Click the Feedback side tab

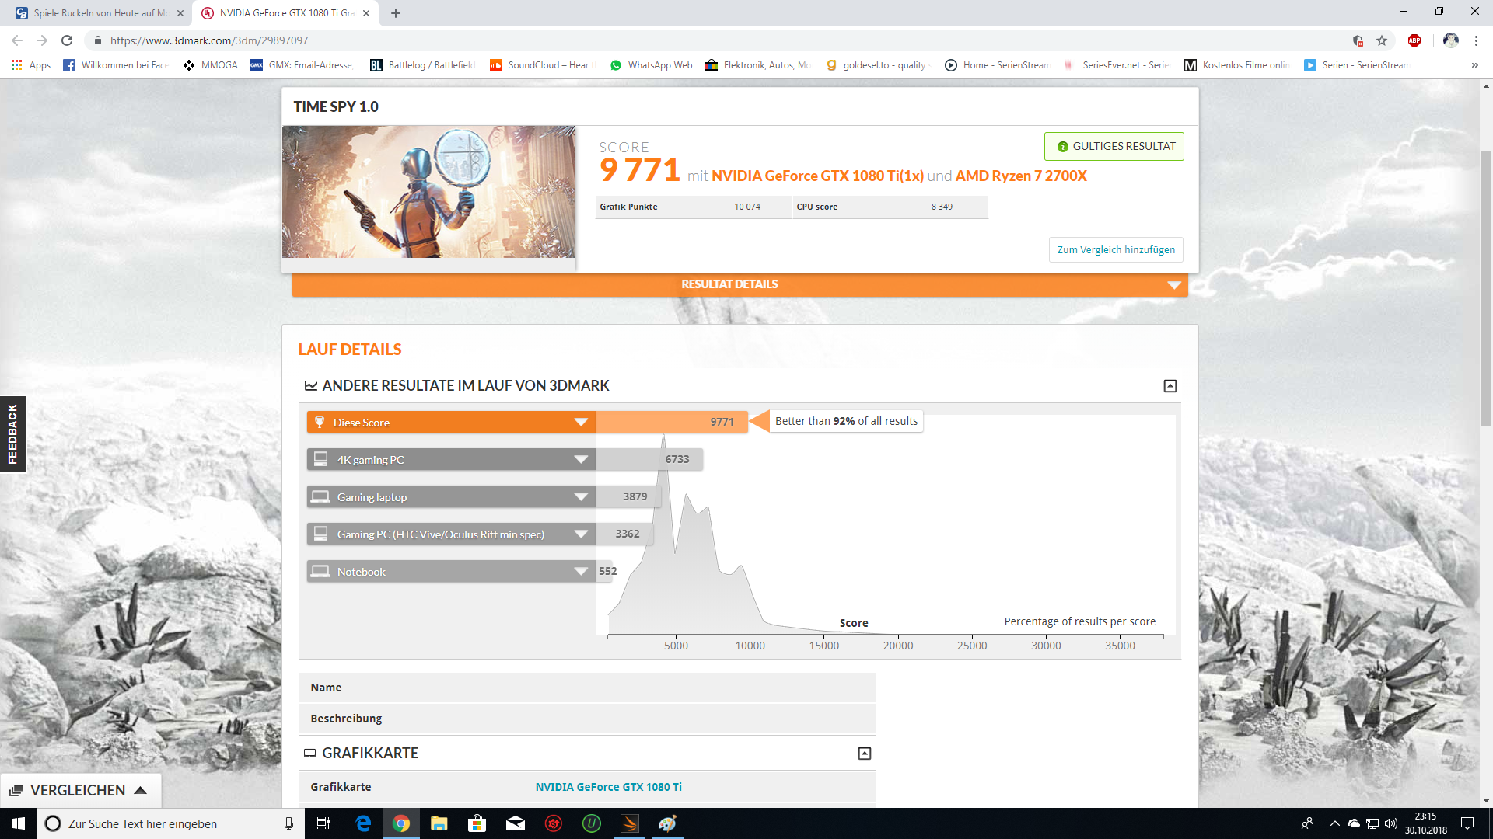12,434
